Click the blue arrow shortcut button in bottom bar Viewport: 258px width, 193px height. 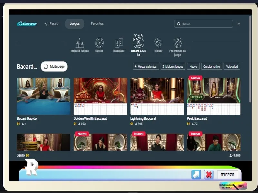(x=196, y=175)
